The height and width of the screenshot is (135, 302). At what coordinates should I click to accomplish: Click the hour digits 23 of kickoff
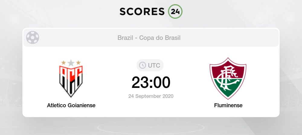pyautogui.click(x=140, y=82)
